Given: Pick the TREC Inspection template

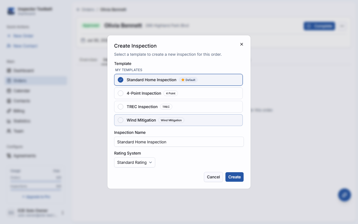Looking at the screenshot, I should (178, 107).
